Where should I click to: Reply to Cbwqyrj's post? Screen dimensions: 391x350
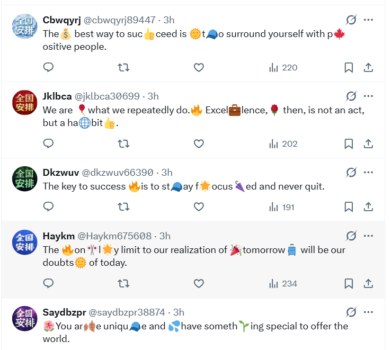(x=48, y=67)
